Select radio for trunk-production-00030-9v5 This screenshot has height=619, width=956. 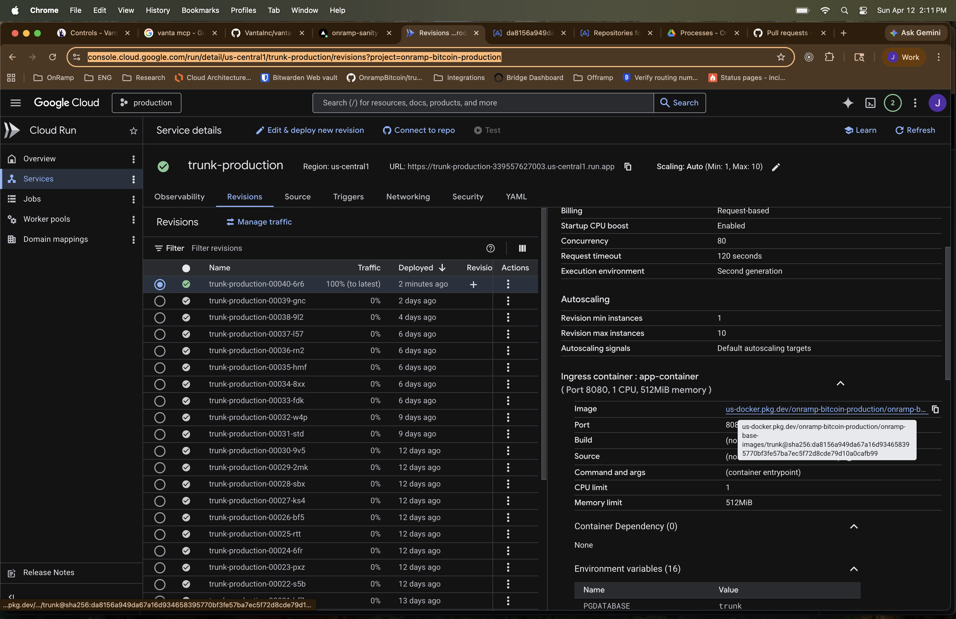(x=159, y=451)
